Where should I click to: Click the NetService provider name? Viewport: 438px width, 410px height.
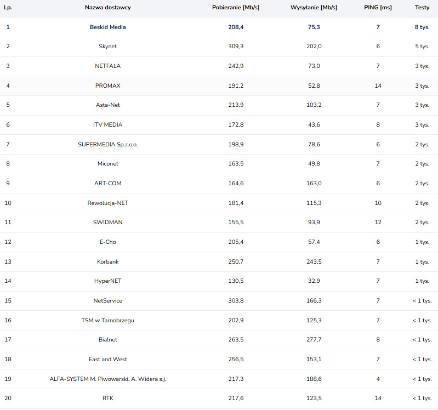point(107,301)
